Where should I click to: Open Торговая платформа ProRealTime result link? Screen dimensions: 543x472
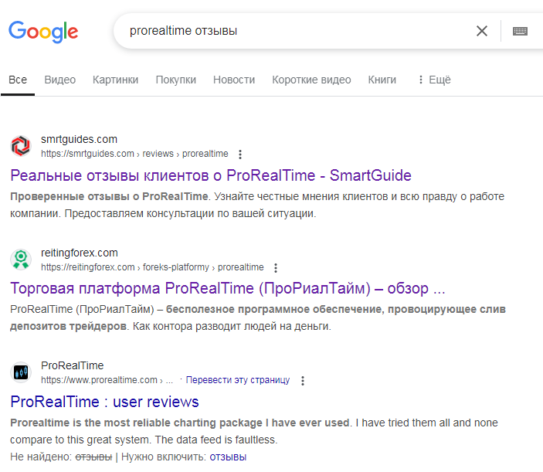(x=228, y=289)
